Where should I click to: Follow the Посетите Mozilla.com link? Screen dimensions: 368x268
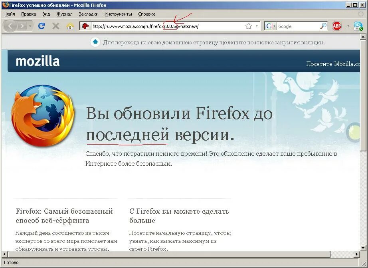pos(333,64)
